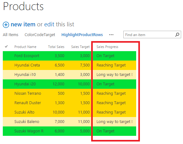Click Suzuki Baleno 'Long way to target' status
Image resolution: width=183 pixels, height=144 pixels.
pos(115,122)
